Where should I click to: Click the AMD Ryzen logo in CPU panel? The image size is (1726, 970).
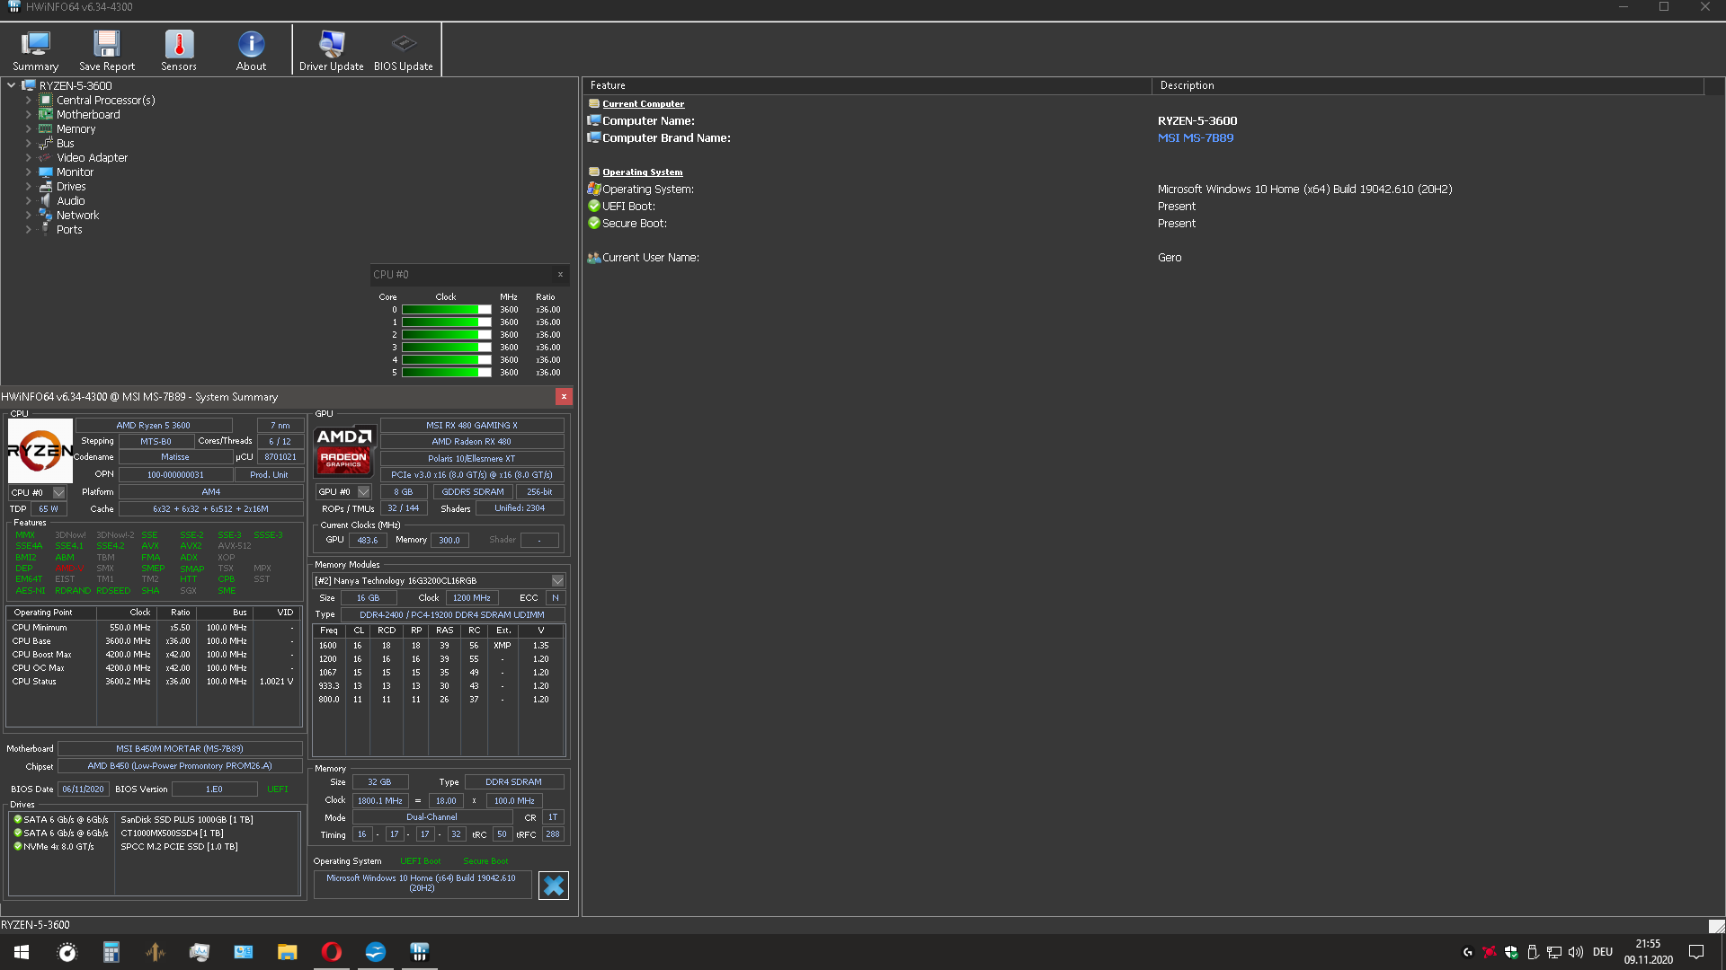(39, 452)
